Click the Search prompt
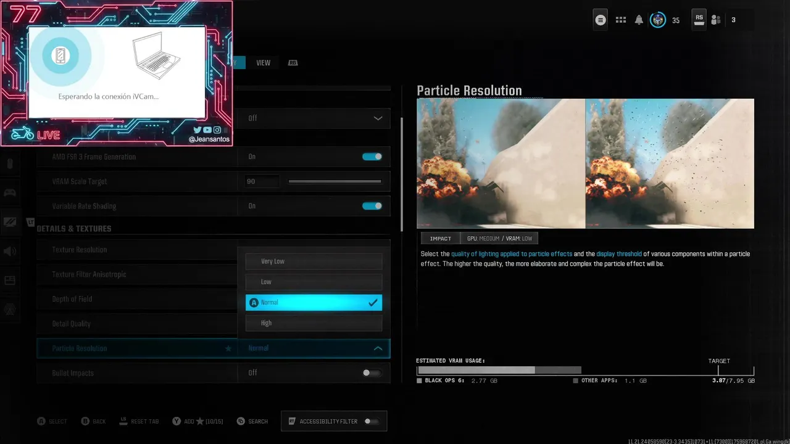 [x=252, y=421]
